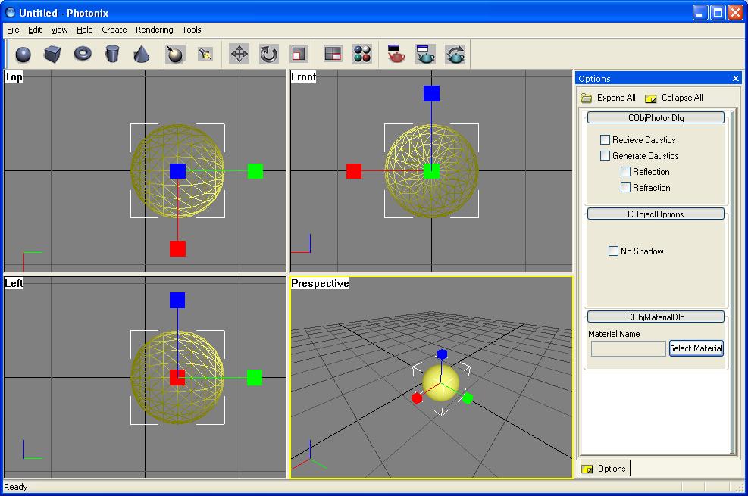The width and height of the screenshot is (748, 496).
Task: Enable Recieve Caustics checkbox
Action: tap(605, 140)
